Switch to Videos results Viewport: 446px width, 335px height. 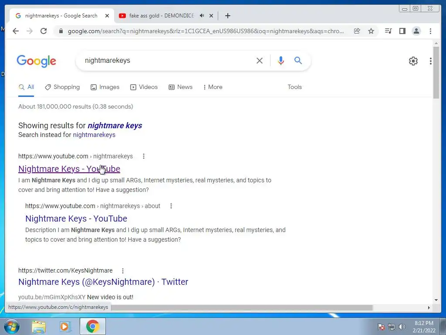[x=144, y=87]
